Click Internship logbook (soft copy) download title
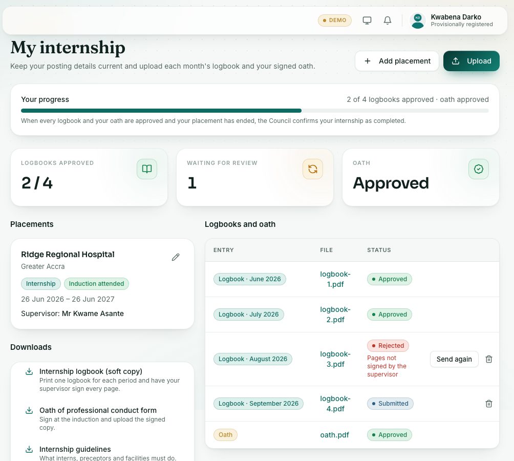The height and width of the screenshot is (461, 514). (91, 371)
